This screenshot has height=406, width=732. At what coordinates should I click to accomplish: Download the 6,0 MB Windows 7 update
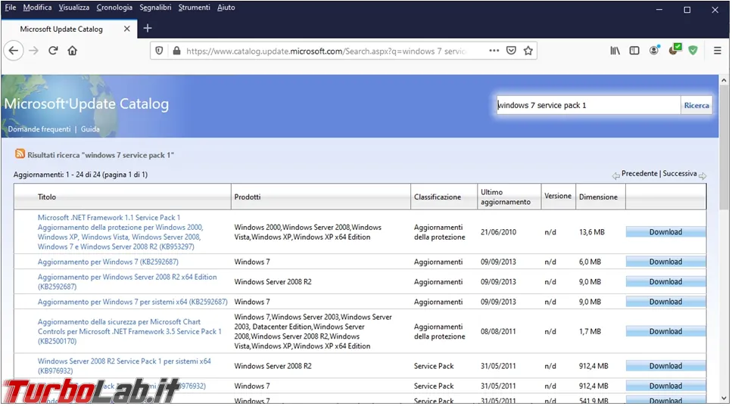pos(665,262)
